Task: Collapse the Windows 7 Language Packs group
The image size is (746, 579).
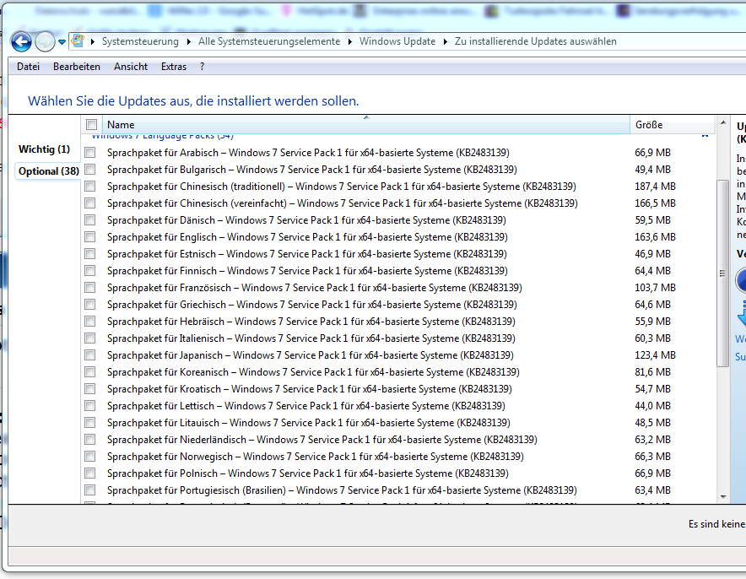Action: 705,137
